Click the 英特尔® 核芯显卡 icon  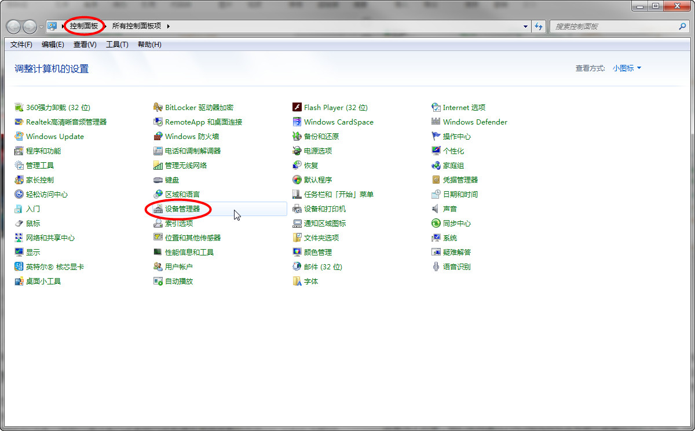point(19,266)
